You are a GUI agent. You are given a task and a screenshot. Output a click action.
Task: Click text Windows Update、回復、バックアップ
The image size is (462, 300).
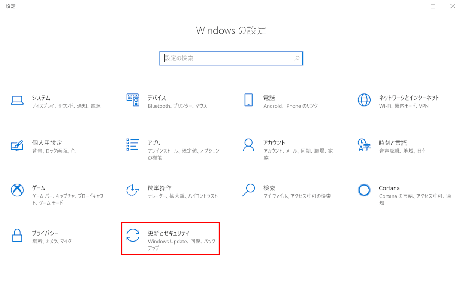[182, 244]
